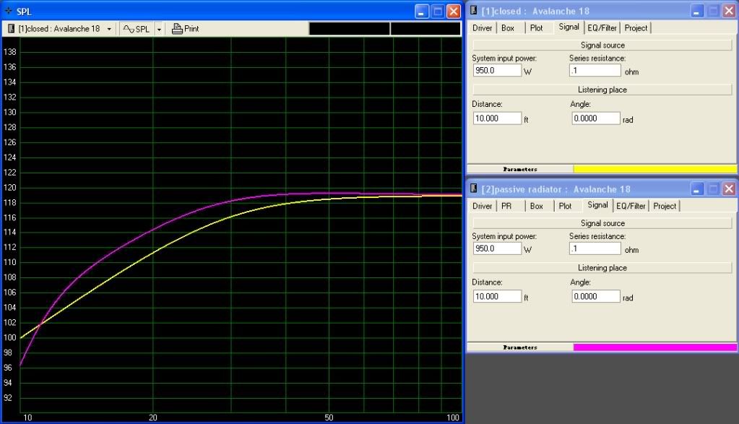Click the Parameters bar in the passive radiator window

click(x=520, y=347)
